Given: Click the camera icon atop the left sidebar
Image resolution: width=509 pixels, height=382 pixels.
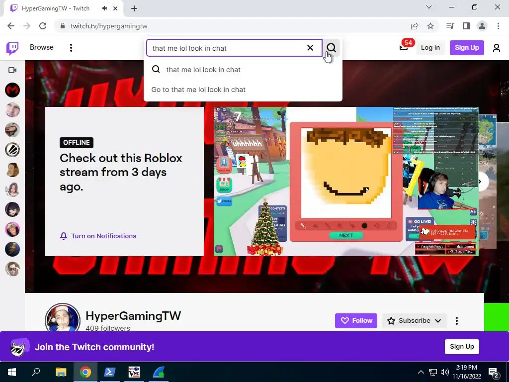Looking at the screenshot, I should tap(12, 70).
